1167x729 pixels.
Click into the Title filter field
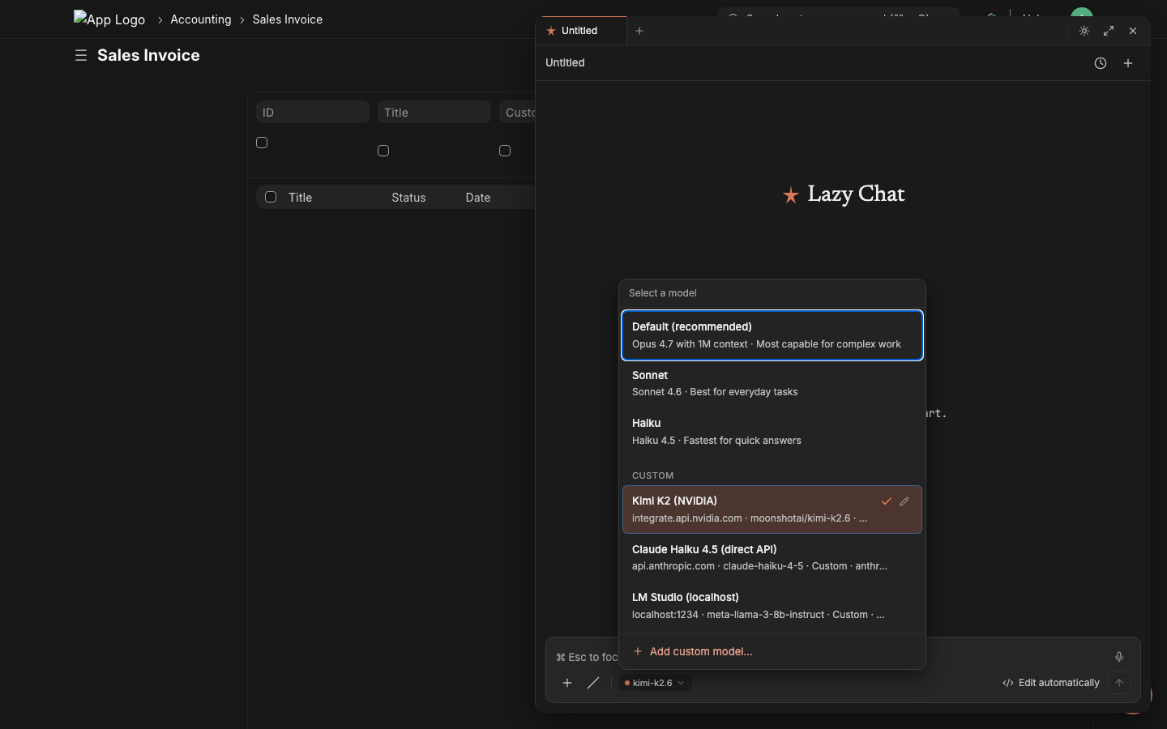434,112
